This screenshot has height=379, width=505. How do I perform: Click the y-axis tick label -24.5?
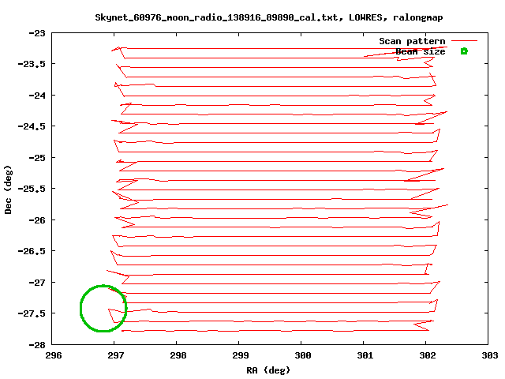pos(32,126)
